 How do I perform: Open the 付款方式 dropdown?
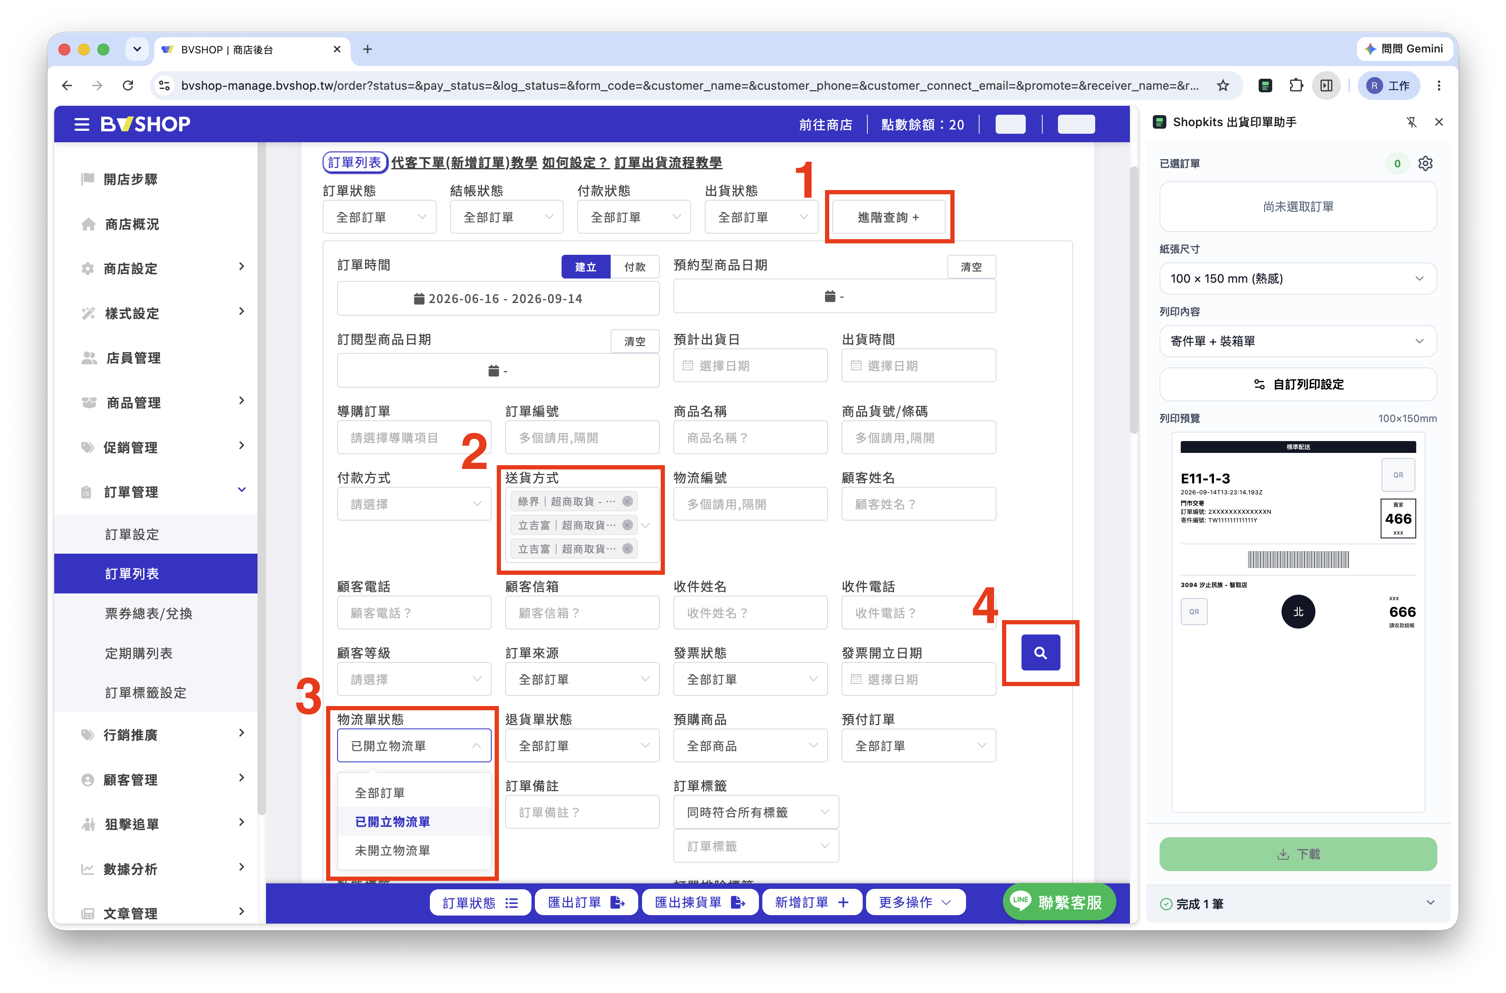click(414, 504)
